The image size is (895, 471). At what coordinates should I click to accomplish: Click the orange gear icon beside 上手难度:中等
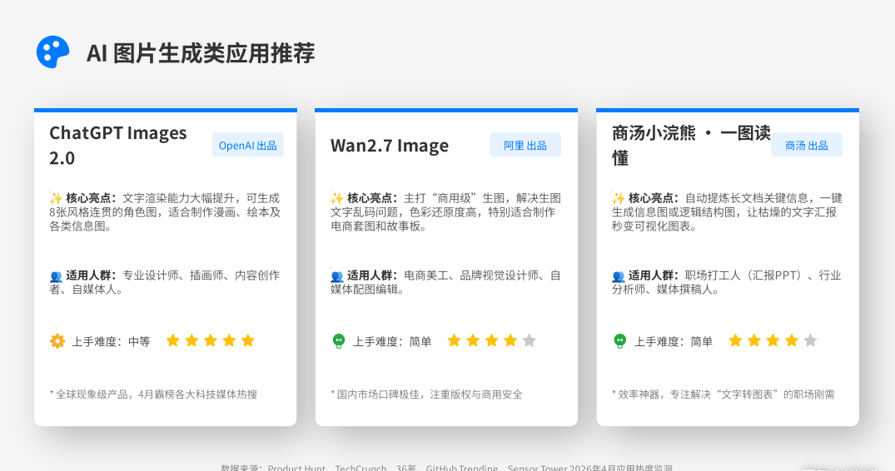click(x=57, y=341)
